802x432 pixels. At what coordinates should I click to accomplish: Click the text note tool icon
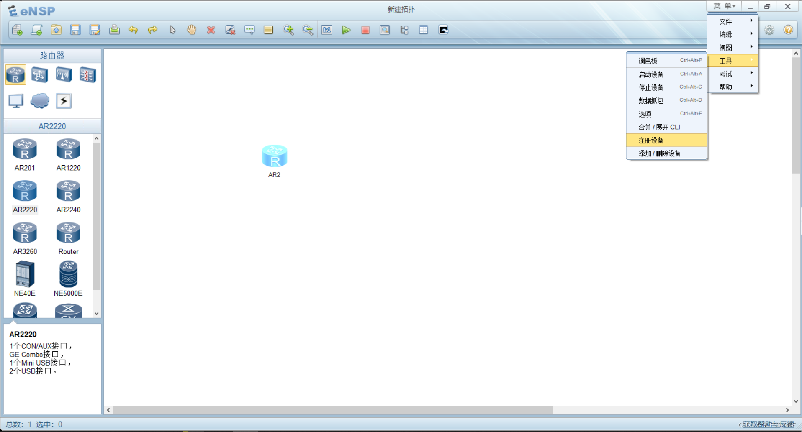249,30
